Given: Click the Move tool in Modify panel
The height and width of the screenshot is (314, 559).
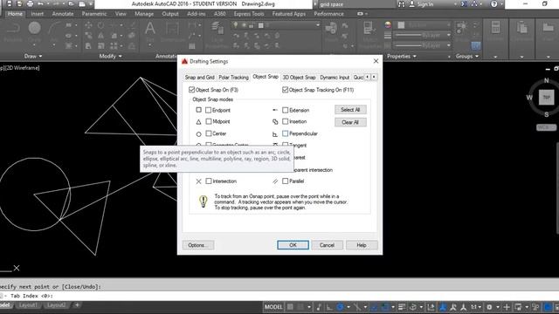Looking at the screenshot, I should point(88,25).
